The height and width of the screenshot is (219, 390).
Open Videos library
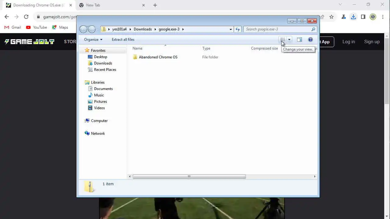coord(99,108)
